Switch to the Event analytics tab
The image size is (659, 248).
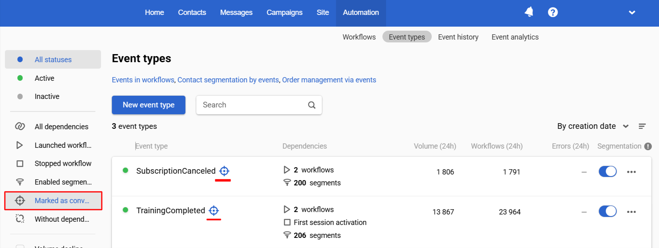(515, 37)
